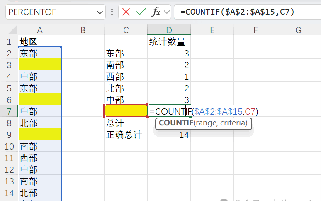Screen dimensions: 321x201
Task: Click cell C2 labeled 东部
Action: tap(126, 53)
